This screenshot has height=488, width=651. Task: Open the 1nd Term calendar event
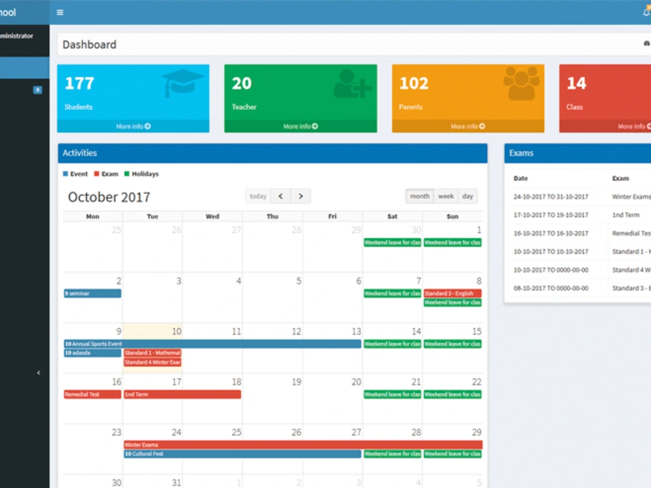pos(182,395)
